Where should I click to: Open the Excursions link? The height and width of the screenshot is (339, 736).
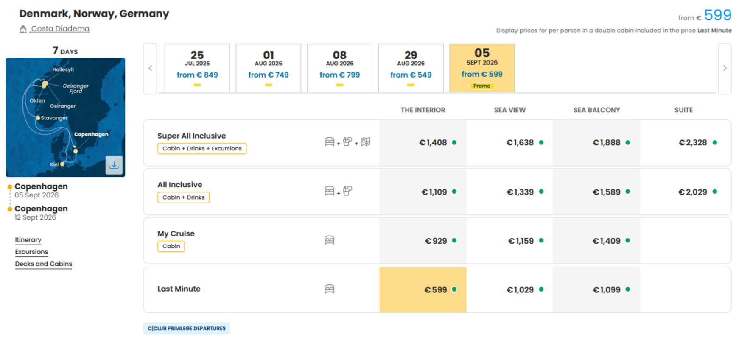click(31, 252)
